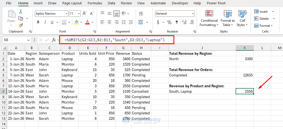Viewport: 283px width, 129px height.
Task: Open the Cell Styles gallery
Action: coord(242,18)
